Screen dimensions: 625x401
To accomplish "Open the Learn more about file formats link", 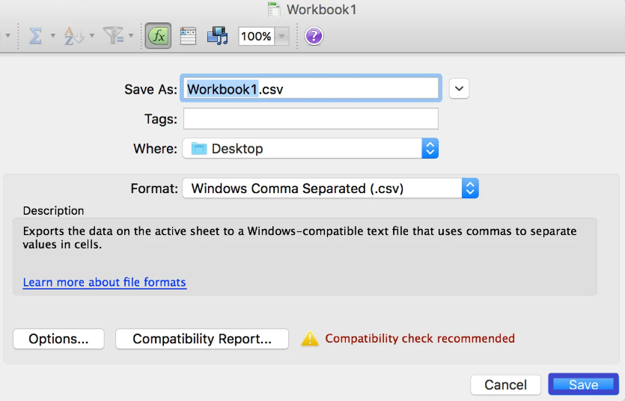I will (105, 282).
